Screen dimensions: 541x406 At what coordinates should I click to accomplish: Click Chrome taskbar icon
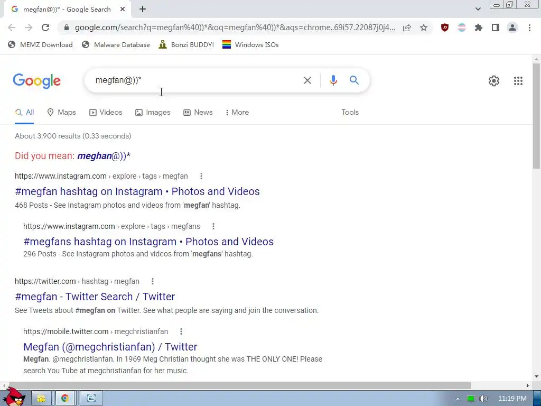coord(65,399)
